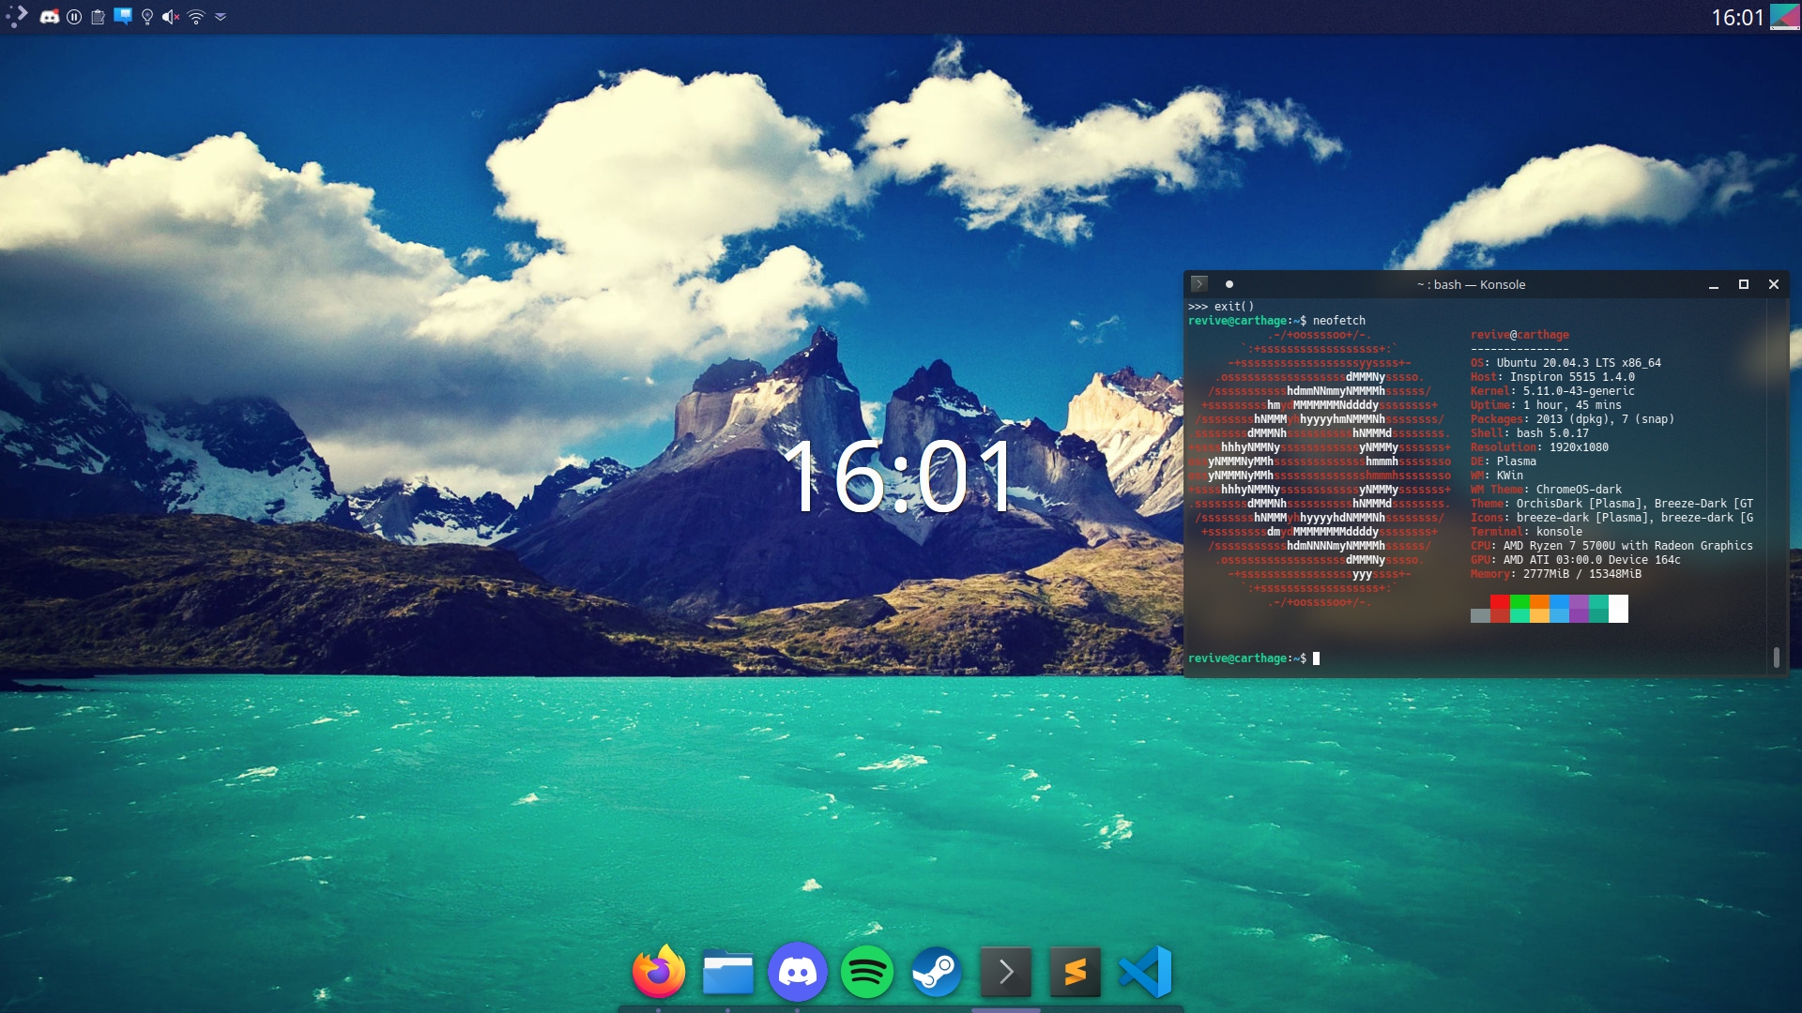Click the Discord tray icon with notification

(x=50, y=17)
